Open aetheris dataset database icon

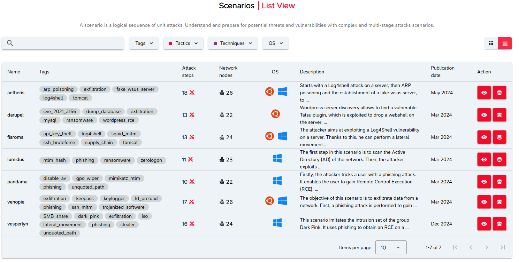click(x=499, y=93)
